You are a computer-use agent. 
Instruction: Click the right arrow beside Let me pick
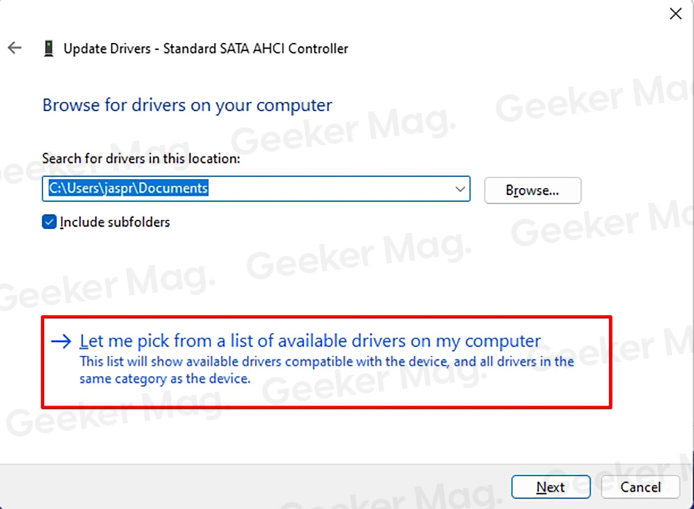61,341
